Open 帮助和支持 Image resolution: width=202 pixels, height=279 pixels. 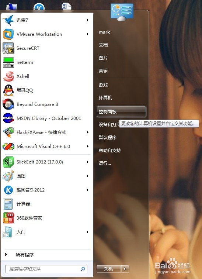click(110, 151)
